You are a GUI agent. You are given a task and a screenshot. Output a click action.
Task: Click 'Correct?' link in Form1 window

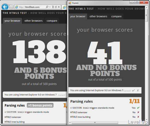[127, 91]
